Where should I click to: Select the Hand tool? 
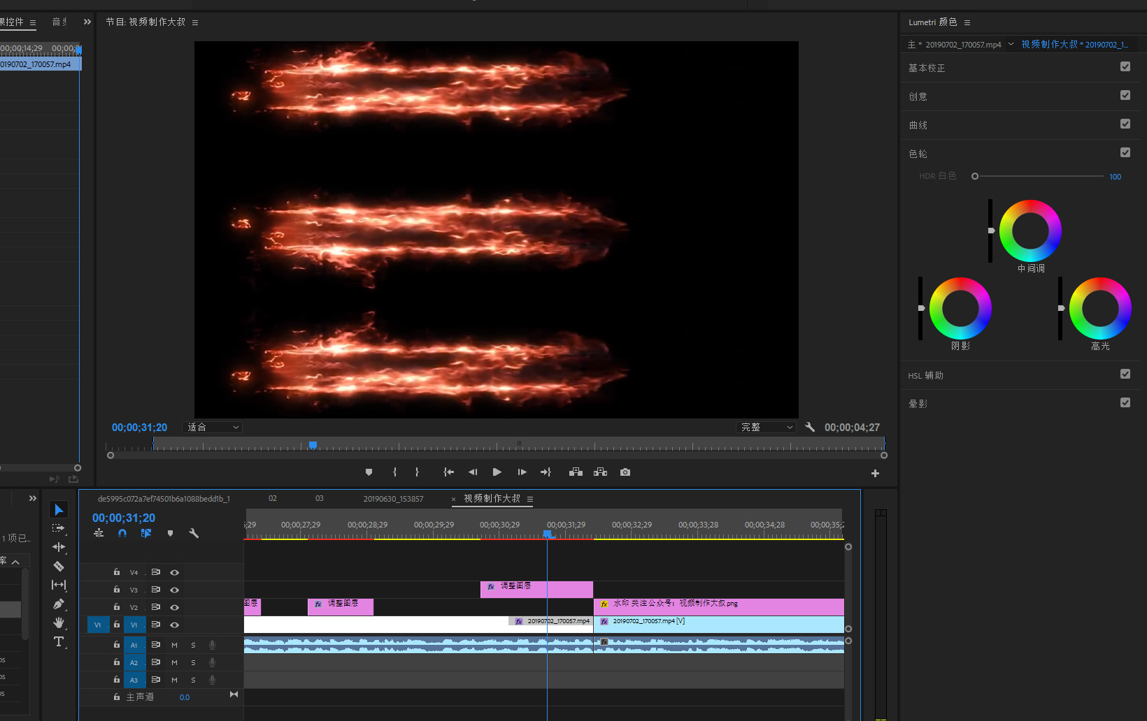[59, 622]
